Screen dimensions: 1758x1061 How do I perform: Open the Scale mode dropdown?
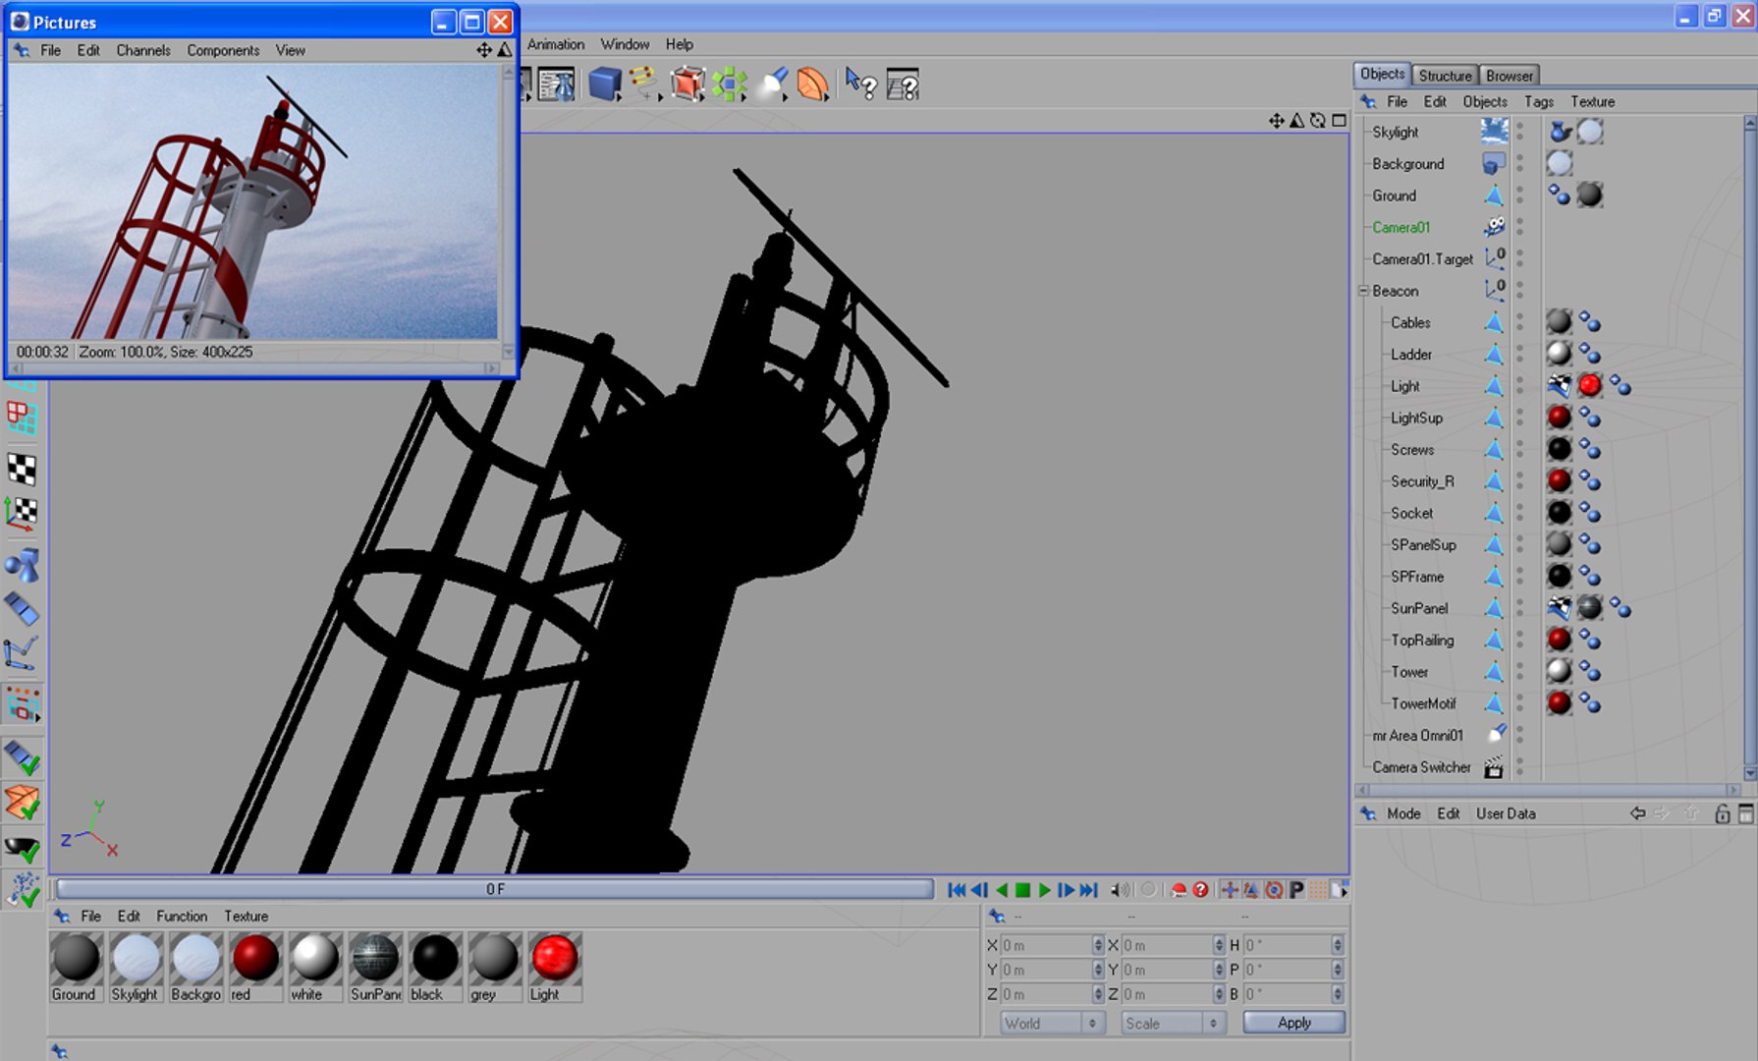coord(1174,1023)
